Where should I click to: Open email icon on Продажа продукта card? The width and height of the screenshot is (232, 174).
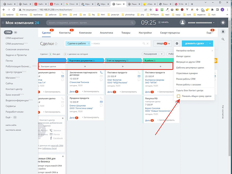click(101, 102)
